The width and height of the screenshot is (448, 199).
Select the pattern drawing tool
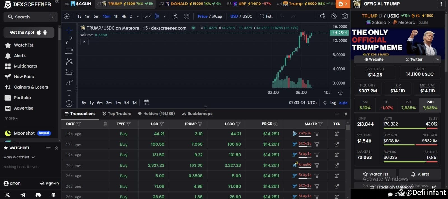pos(69,61)
